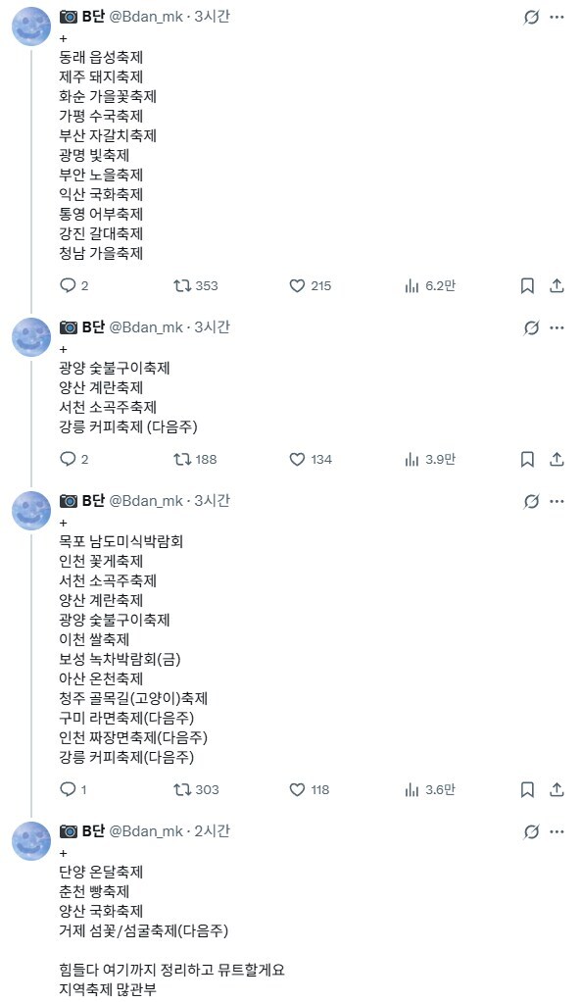Reply to the first tweet
582x1002 pixels.
(68, 286)
